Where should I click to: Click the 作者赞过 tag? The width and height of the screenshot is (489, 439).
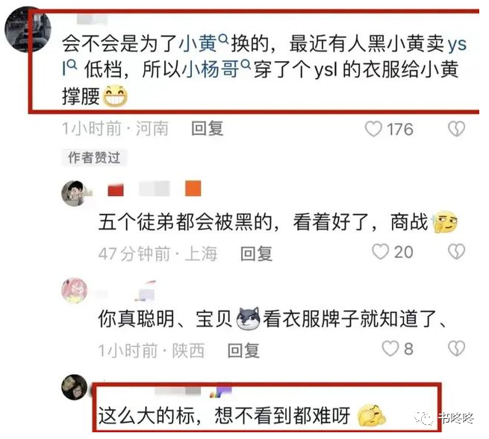(x=94, y=157)
